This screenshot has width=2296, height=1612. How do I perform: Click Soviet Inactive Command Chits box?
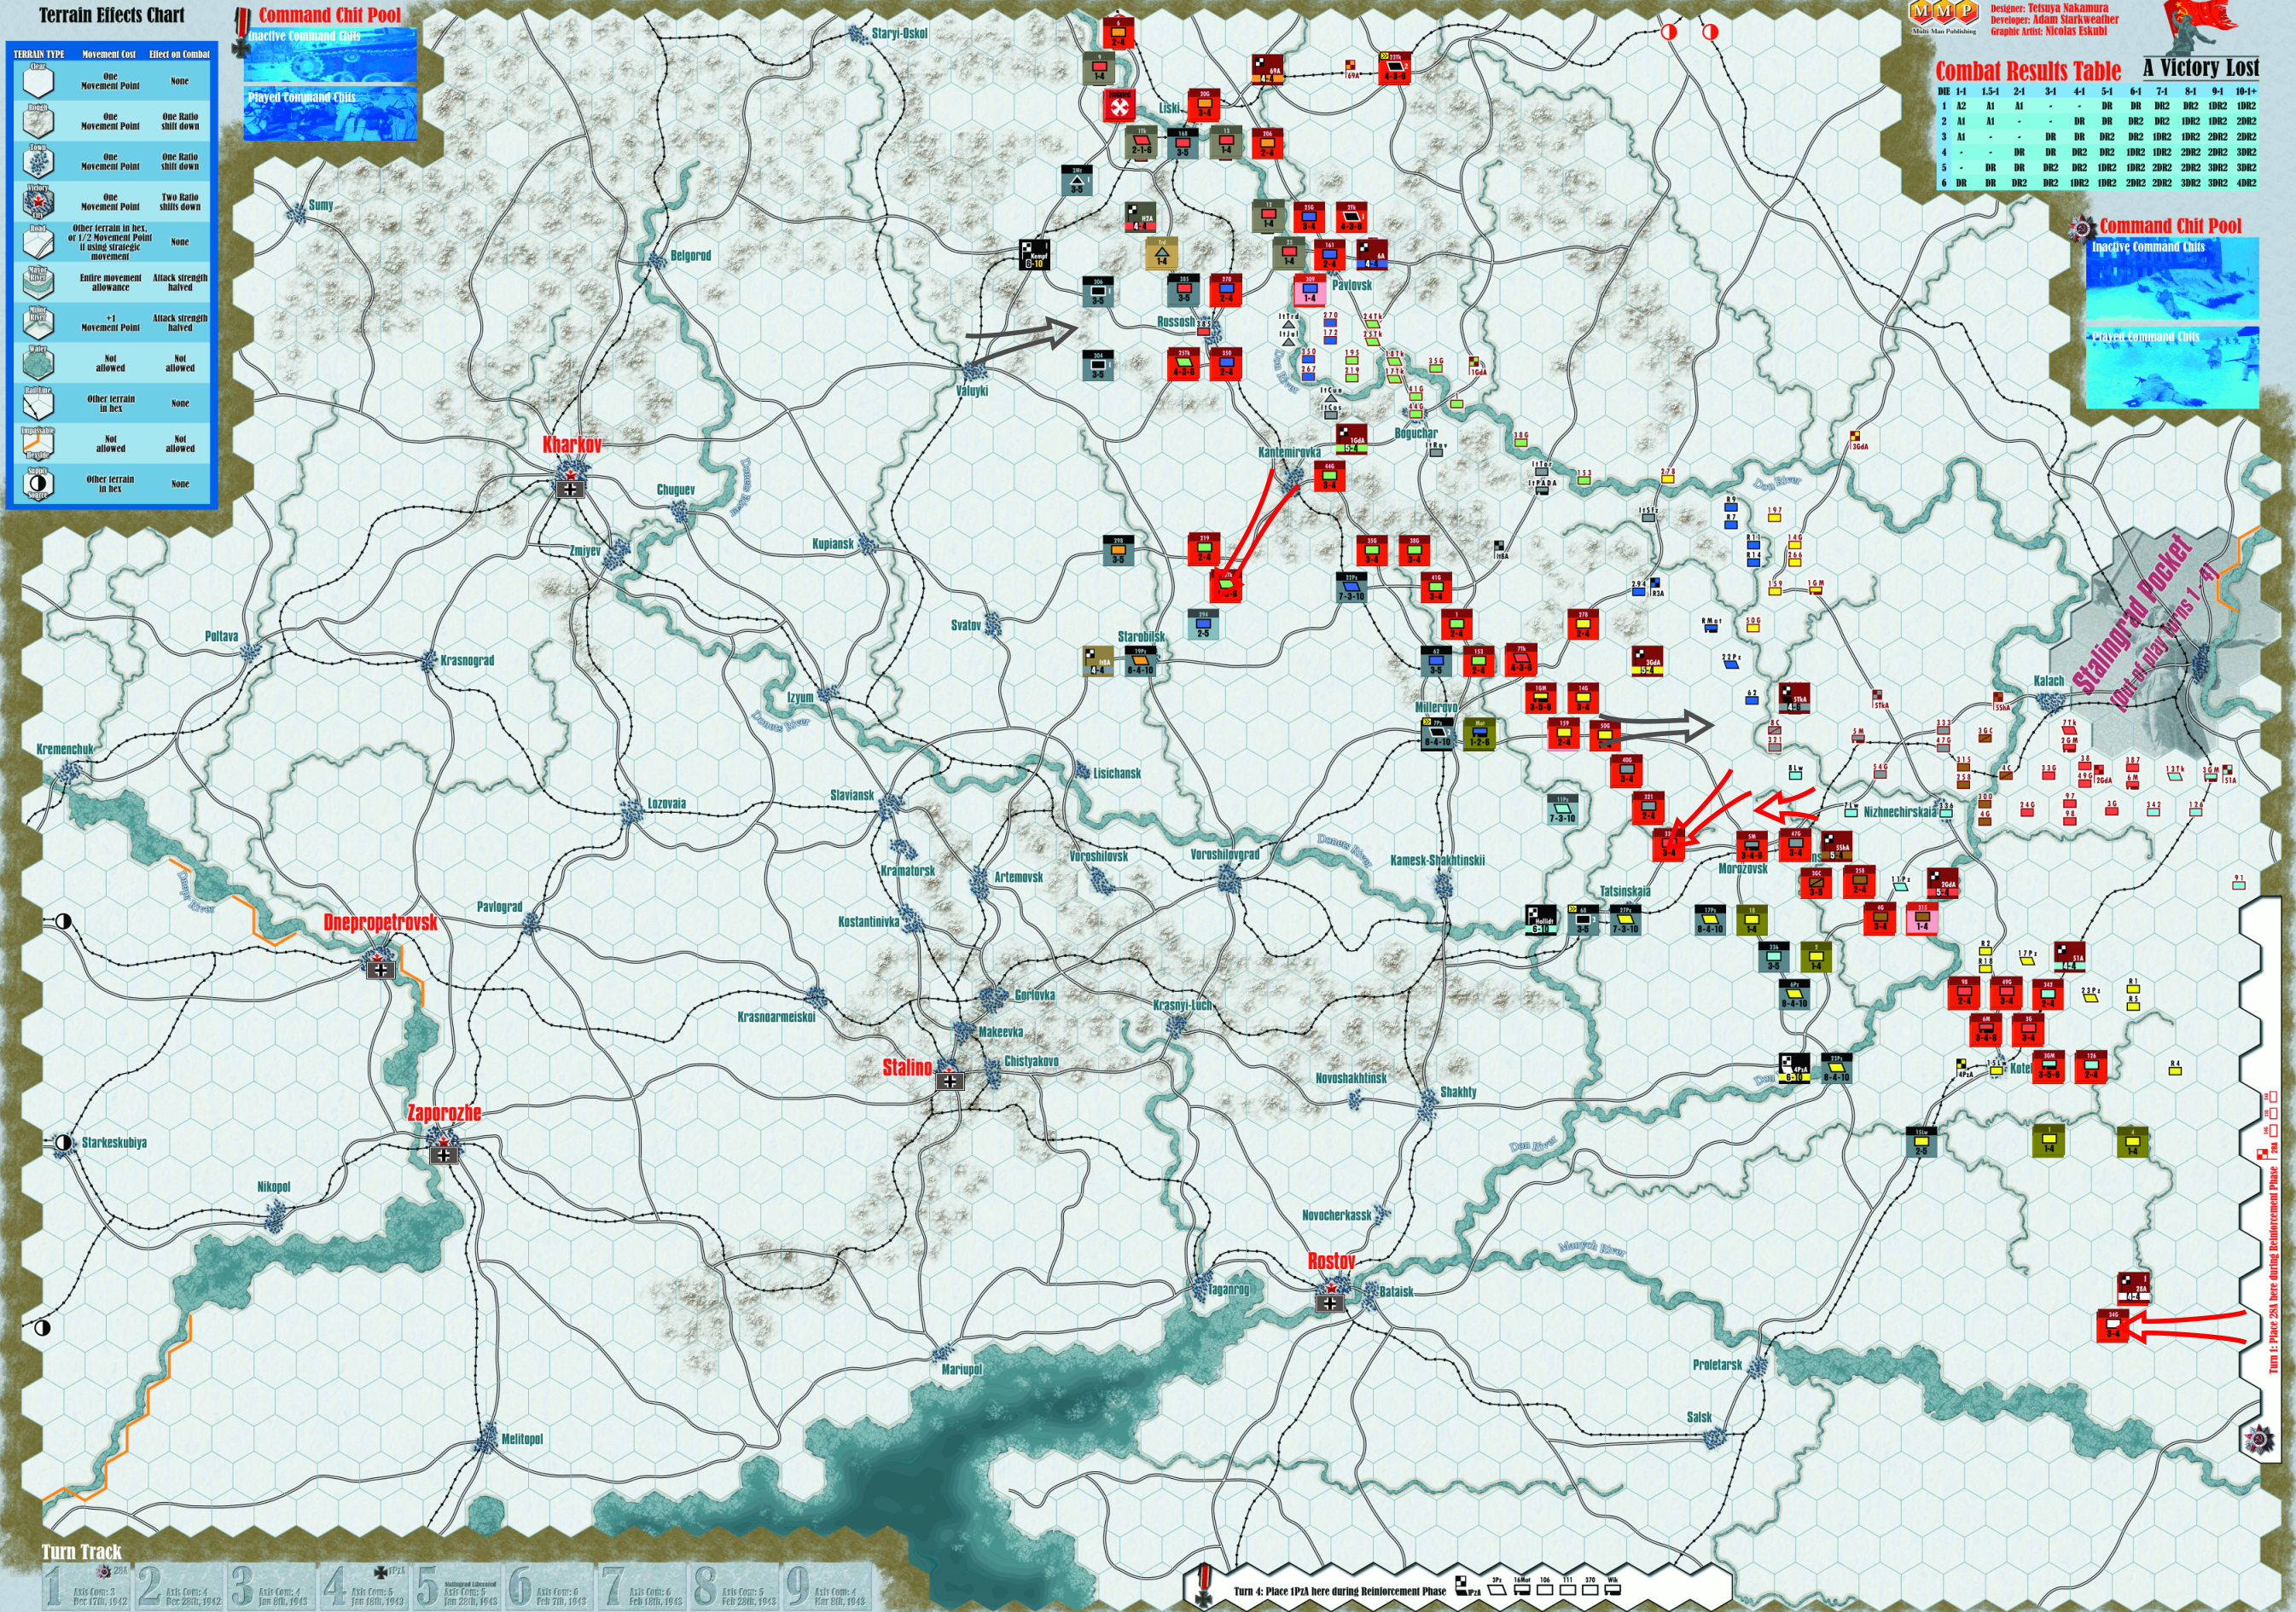(x=2173, y=280)
